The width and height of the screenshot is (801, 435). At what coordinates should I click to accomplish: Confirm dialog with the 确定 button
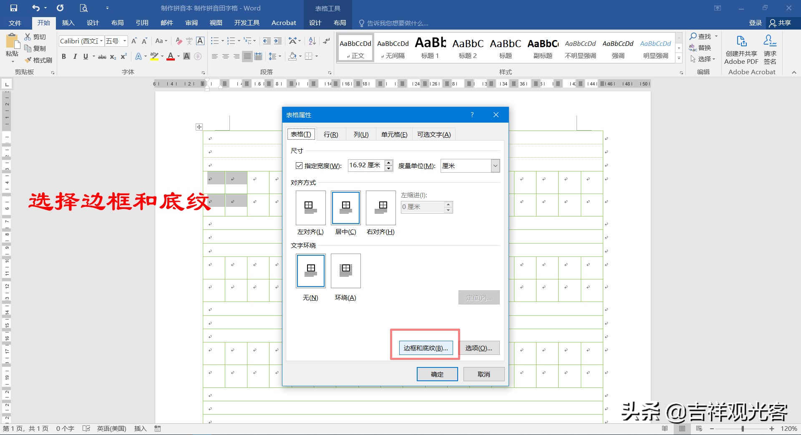click(x=437, y=374)
